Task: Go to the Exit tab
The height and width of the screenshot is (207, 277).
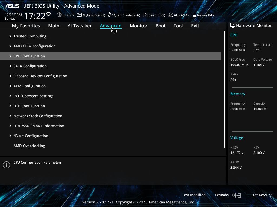Action: [195, 26]
